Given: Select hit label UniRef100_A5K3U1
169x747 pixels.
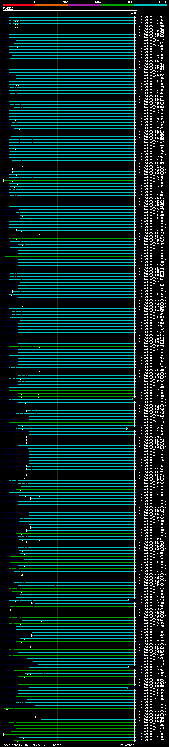Looking at the screenshot, I should [x=152, y=396].
